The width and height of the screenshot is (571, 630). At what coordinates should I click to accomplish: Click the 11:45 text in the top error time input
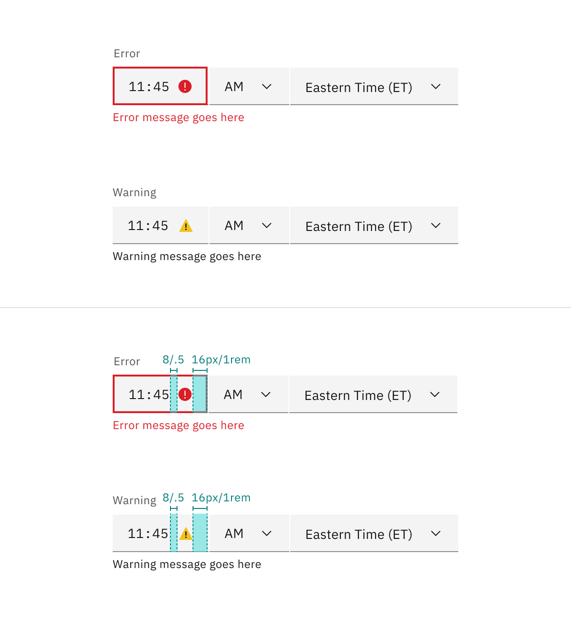149,87
